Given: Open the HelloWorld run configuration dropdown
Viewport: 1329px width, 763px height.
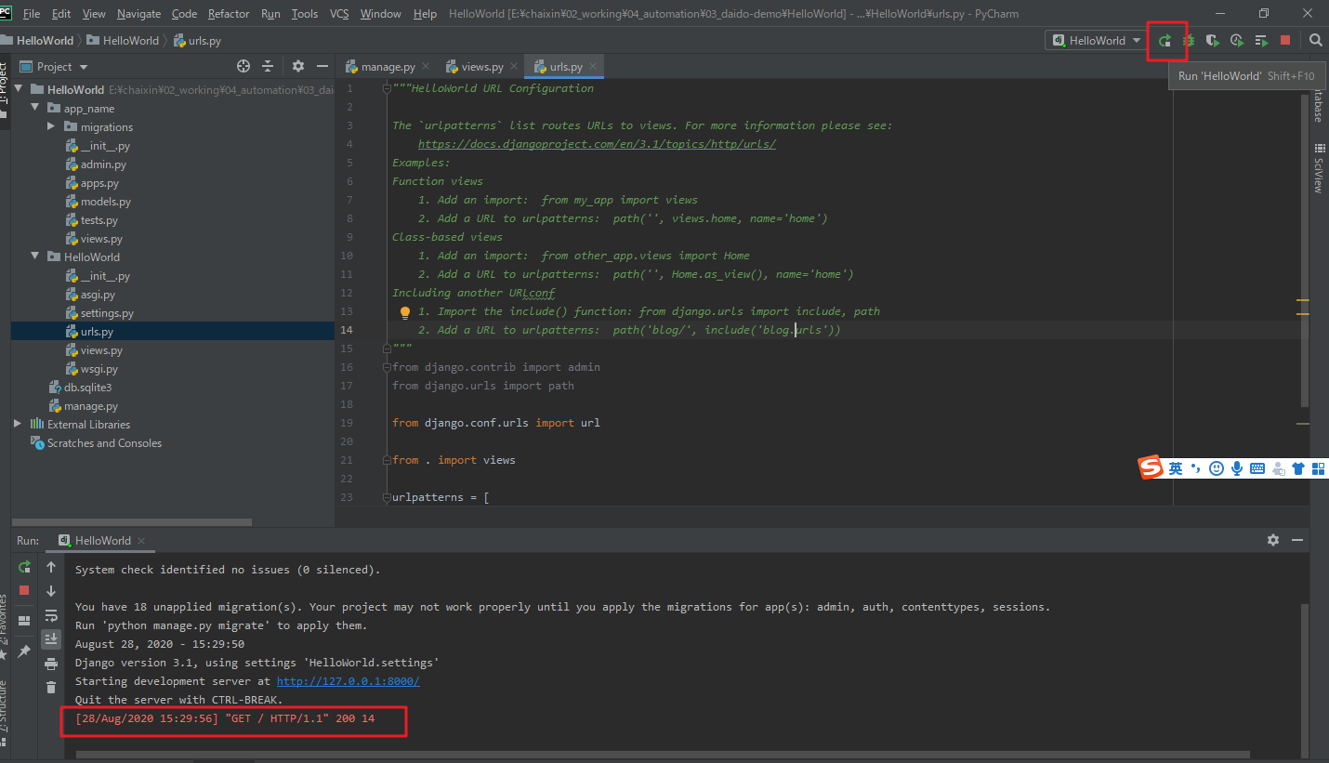Looking at the screenshot, I should 1096,40.
